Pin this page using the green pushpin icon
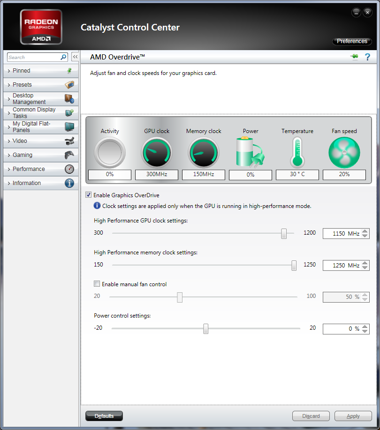Image resolution: width=380 pixels, height=430 pixels. coord(355,57)
